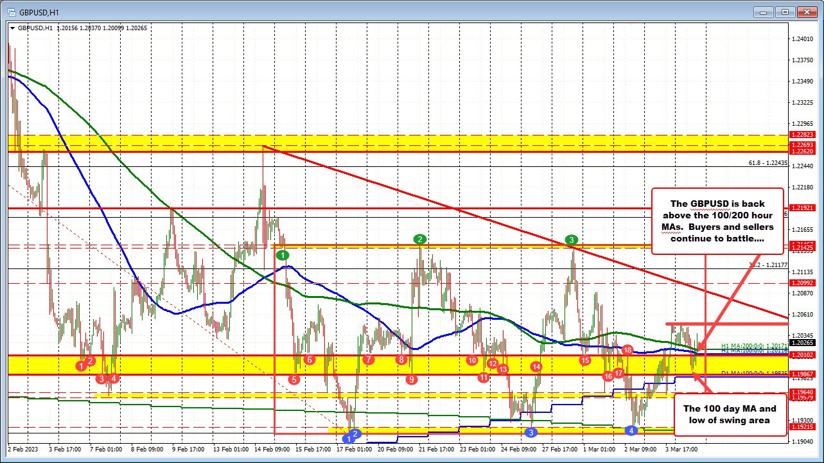
Task: Select the red number 14 marker
Action: point(536,366)
